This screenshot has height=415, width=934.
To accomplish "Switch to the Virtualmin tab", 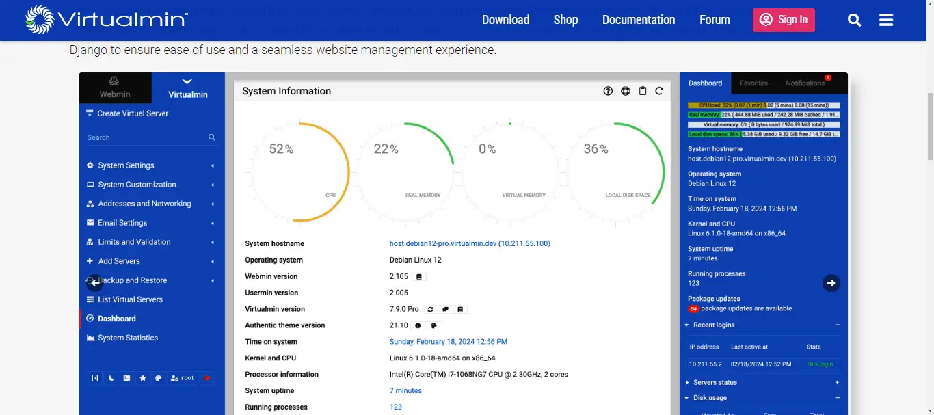I will pyautogui.click(x=187, y=88).
